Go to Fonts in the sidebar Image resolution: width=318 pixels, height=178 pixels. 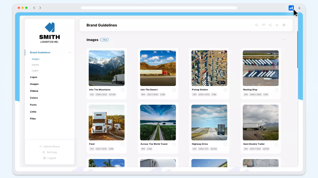click(x=33, y=105)
